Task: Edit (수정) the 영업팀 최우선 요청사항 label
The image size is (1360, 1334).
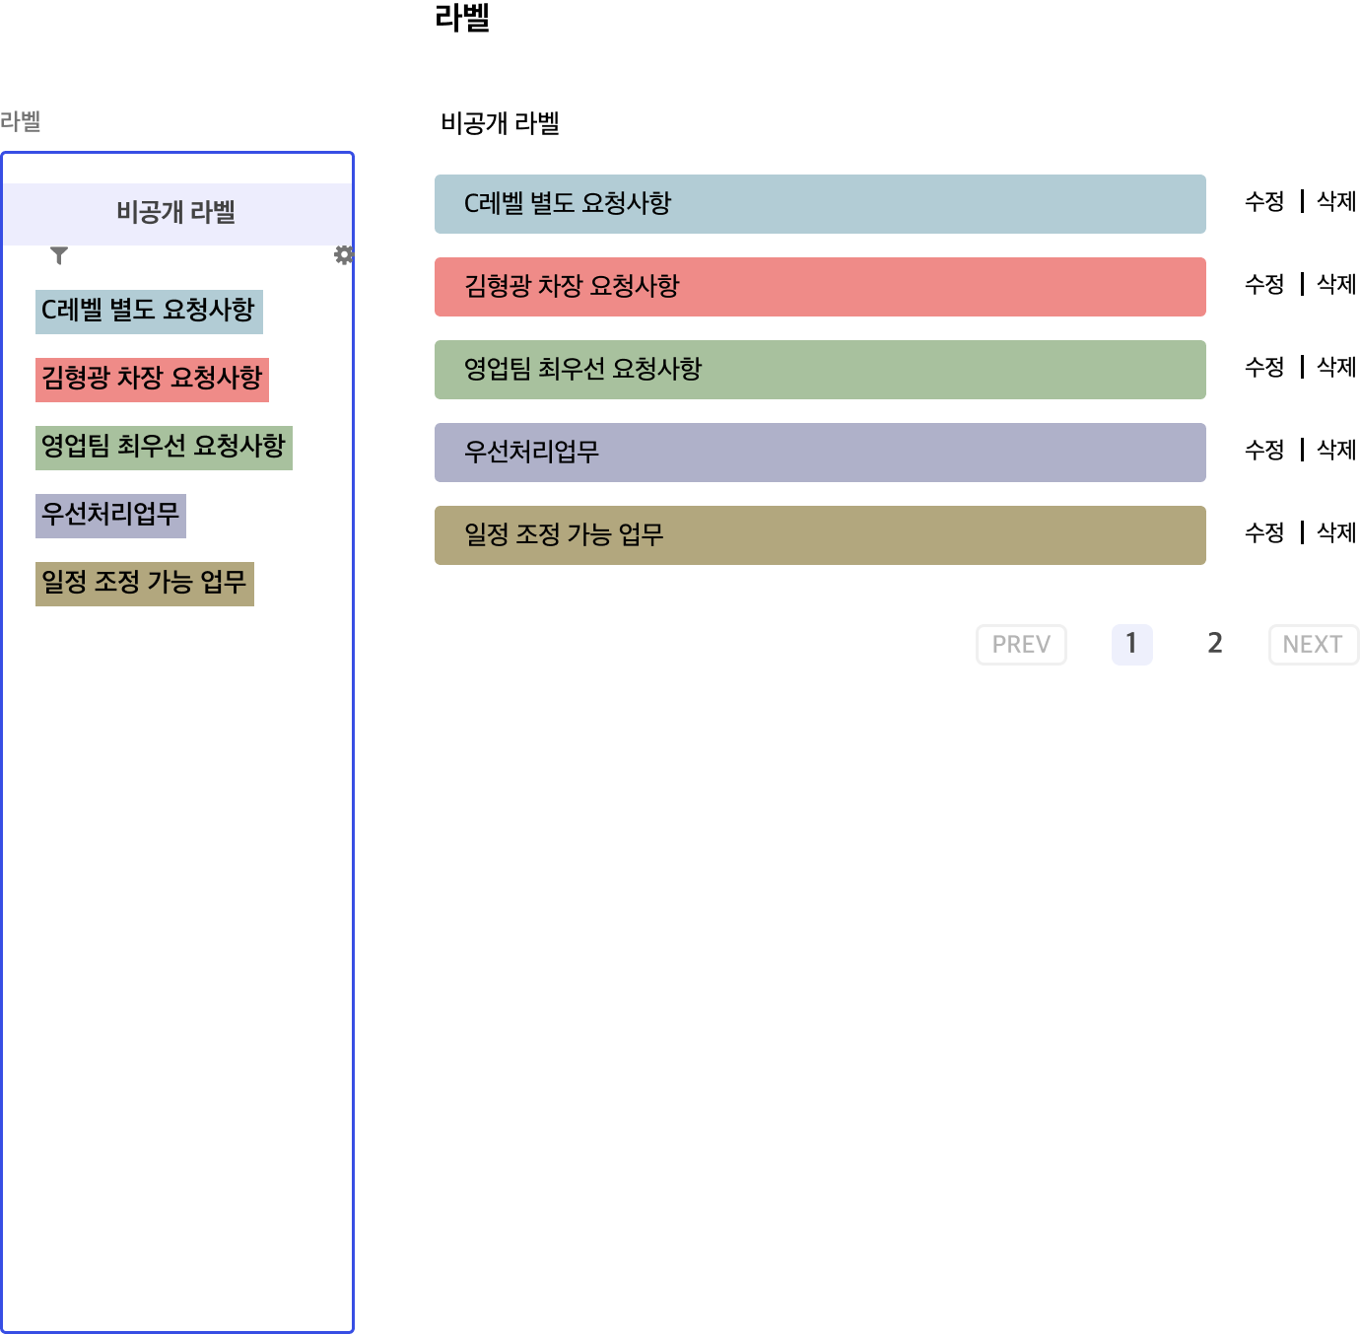Action: [x=1264, y=368]
